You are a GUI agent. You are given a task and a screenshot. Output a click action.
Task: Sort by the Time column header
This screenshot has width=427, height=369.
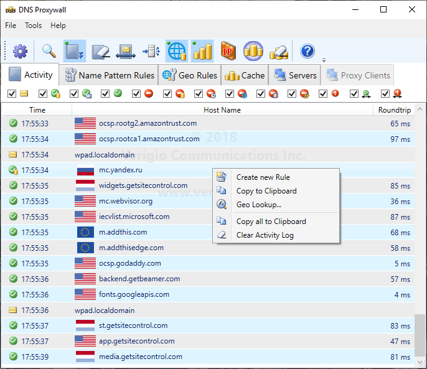click(x=37, y=110)
